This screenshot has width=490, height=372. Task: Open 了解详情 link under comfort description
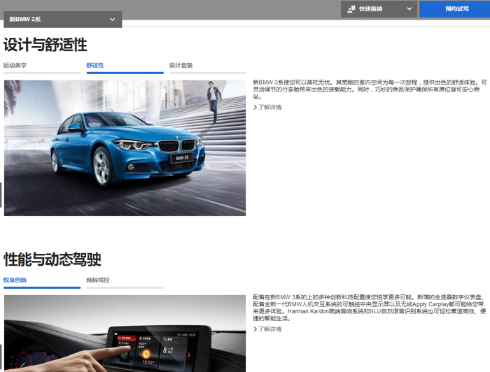[267, 107]
